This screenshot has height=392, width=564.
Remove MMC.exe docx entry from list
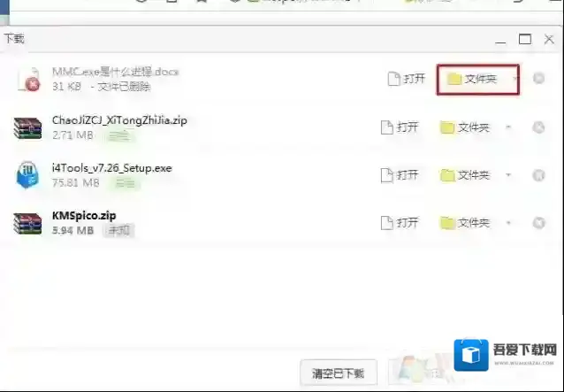tap(538, 78)
